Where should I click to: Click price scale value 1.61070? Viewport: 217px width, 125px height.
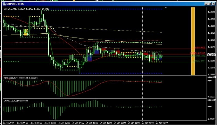(211, 68)
